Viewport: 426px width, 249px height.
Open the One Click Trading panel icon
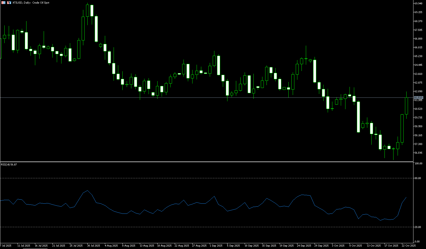tap(3, 2)
